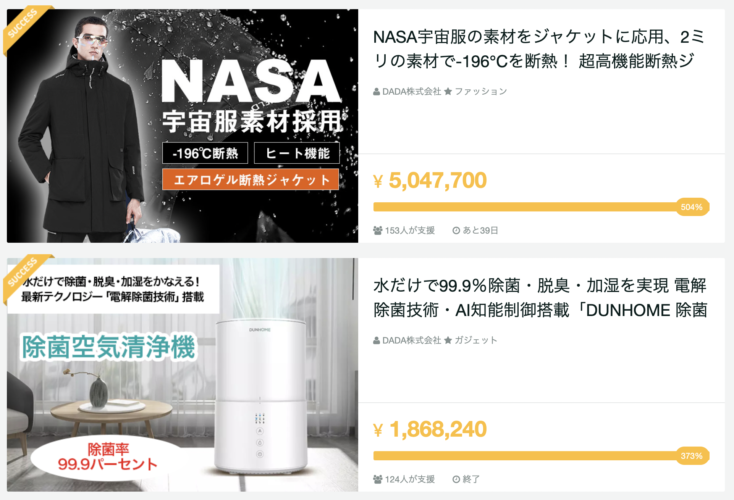Click the user icon on DUNHOME project

(377, 340)
